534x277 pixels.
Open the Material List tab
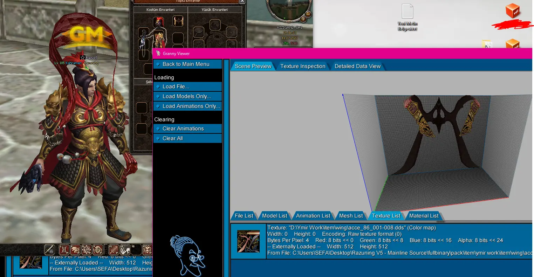pos(424,216)
